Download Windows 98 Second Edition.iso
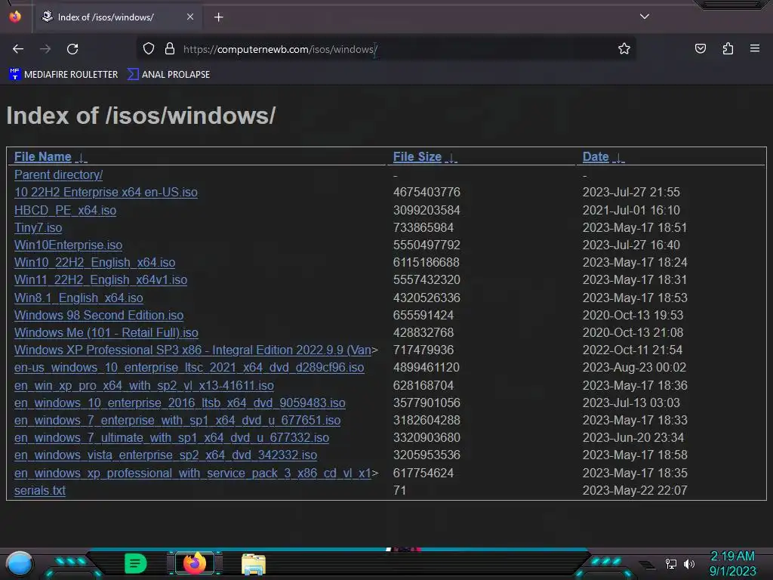The image size is (773, 580). pyautogui.click(x=99, y=315)
